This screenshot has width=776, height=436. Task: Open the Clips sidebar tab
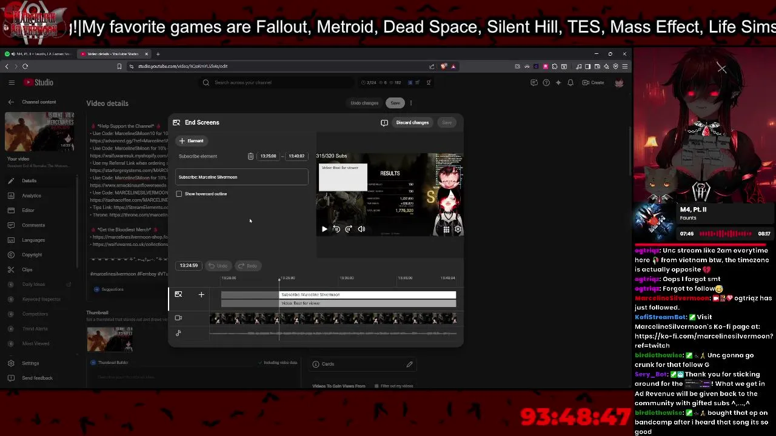[x=39, y=269]
